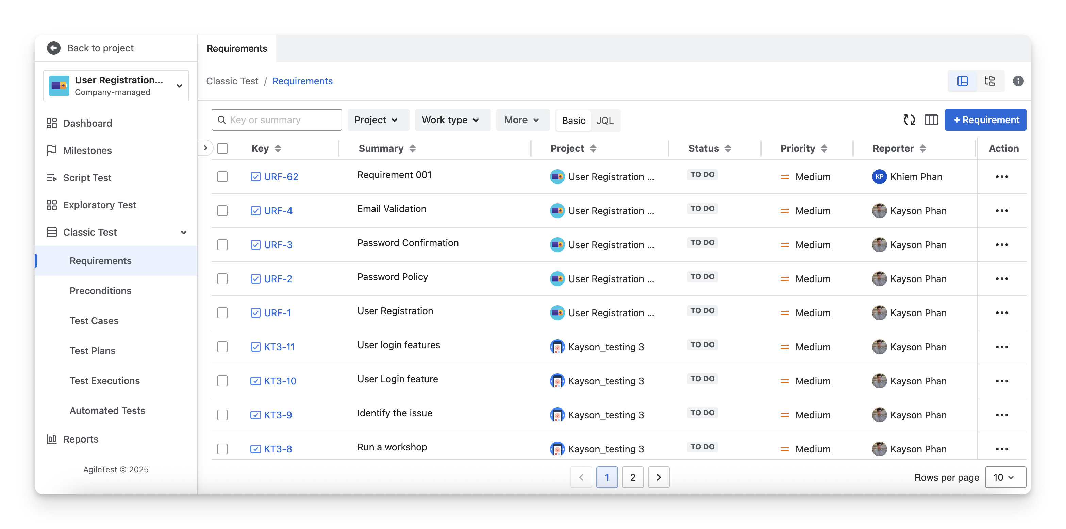1066x529 pixels.
Task: Open Reports in the sidebar
Action: [80, 439]
